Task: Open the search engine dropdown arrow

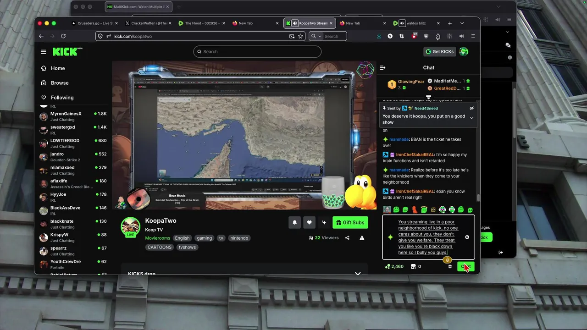Action: (320, 36)
